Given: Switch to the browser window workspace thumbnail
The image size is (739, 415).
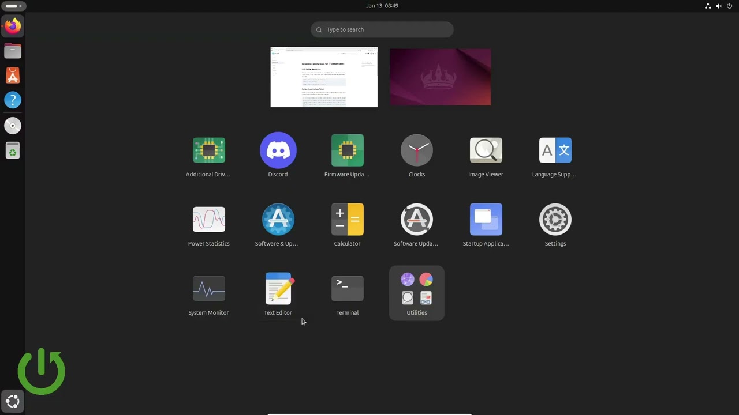Looking at the screenshot, I should tap(324, 77).
